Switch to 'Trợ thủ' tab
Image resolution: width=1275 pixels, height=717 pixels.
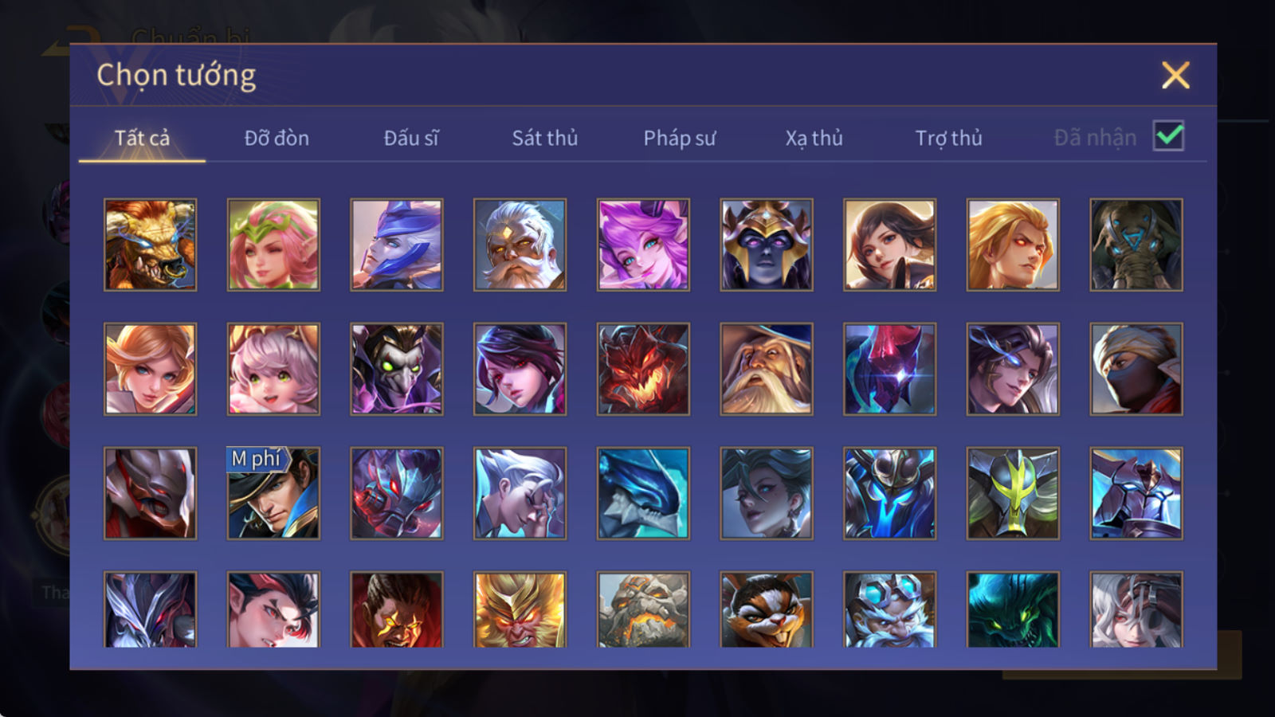coord(948,138)
